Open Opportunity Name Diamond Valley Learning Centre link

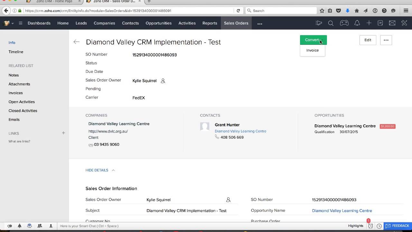click(x=342, y=211)
